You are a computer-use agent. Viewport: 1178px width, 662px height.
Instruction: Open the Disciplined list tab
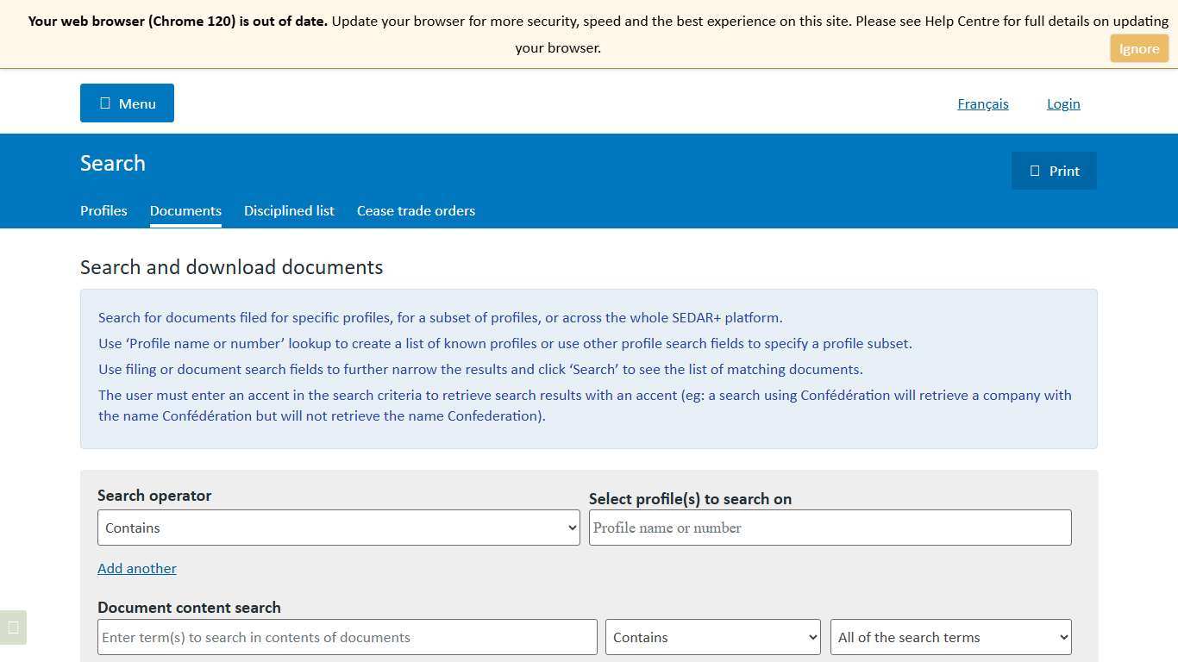point(289,210)
